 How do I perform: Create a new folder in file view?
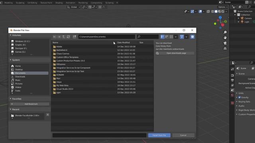[75, 37]
